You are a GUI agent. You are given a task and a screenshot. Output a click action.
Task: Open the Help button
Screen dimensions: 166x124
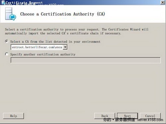click(13, 116)
